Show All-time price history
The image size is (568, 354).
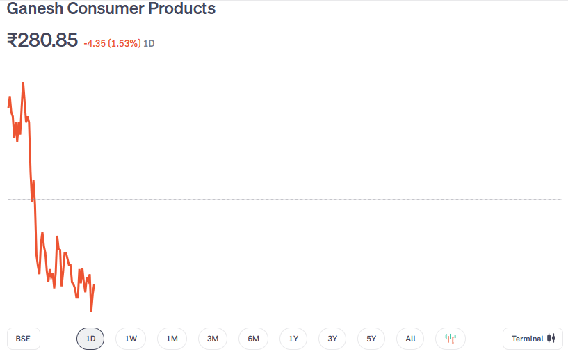click(x=410, y=339)
